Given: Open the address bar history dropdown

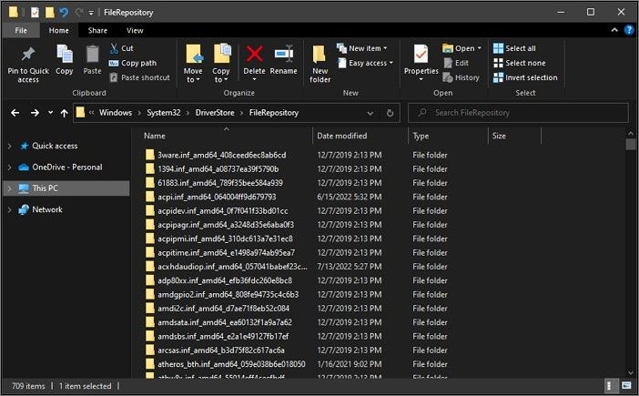Looking at the screenshot, I should [x=371, y=113].
